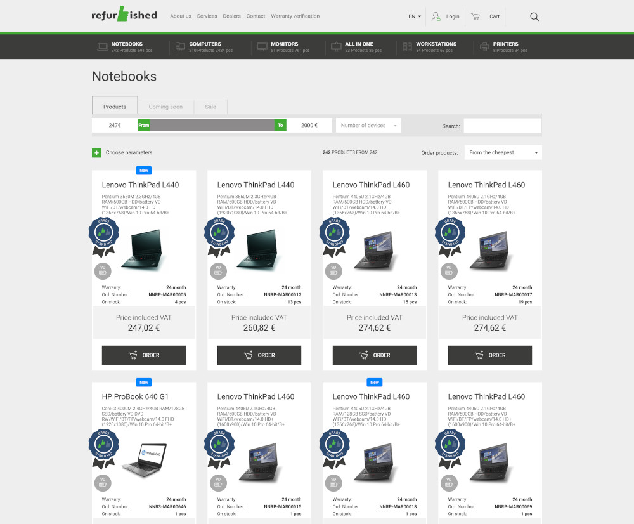Click grade badge on L460 MAR00017
Image resolution: width=634 pixels, height=524 pixels.
click(450, 237)
